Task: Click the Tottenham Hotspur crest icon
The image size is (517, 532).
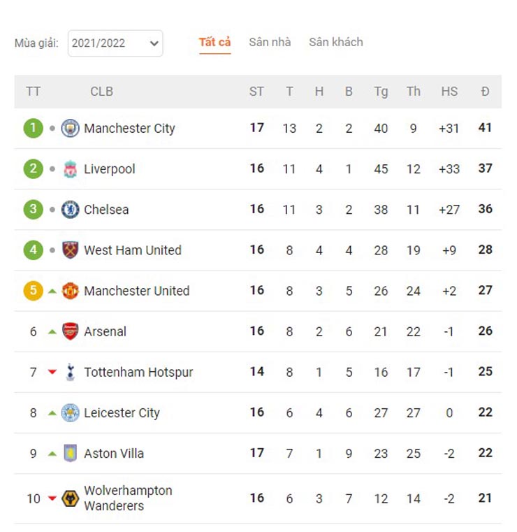Action: (70, 372)
